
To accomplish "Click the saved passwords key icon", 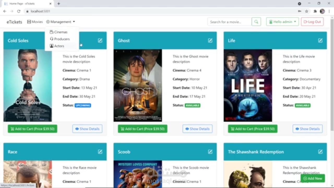I will coord(299,11).
